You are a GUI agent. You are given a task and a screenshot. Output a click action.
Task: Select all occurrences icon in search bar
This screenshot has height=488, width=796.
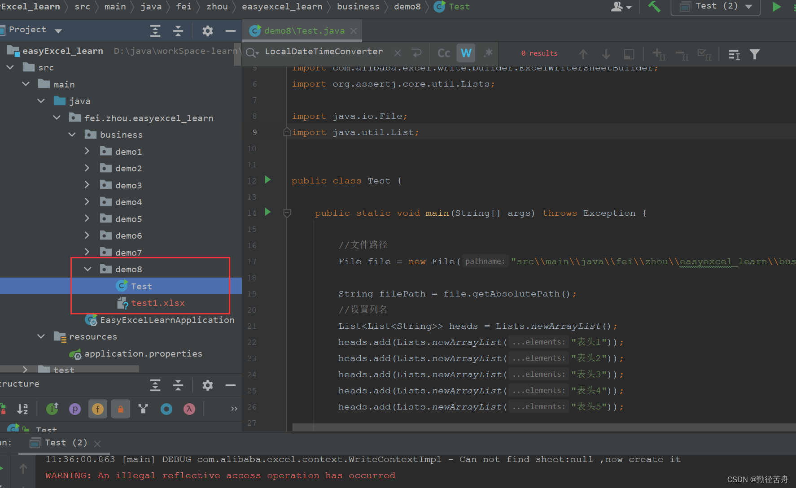tap(704, 54)
